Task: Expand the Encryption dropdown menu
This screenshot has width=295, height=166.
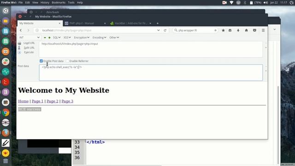Action: pyautogui.click(x=82, y=37)
